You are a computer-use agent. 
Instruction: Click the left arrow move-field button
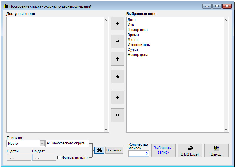click(118, 24)
